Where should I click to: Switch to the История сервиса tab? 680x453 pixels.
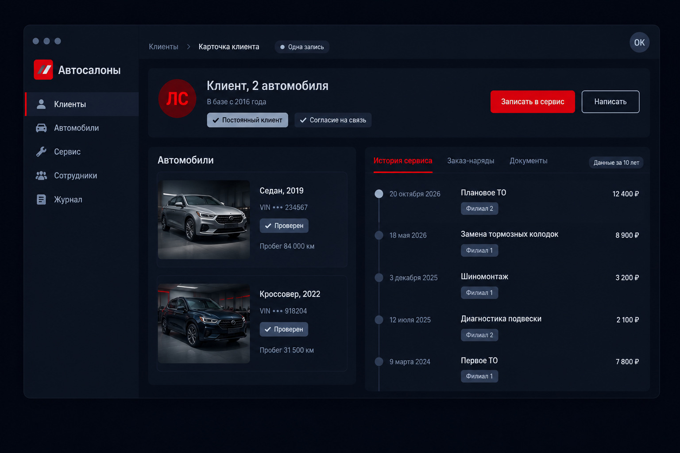[403, 161]
